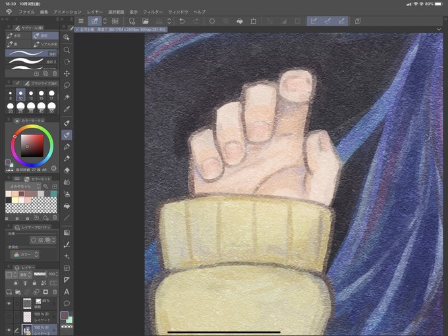Select the Eraser tool
Viewport: 448px width, 336px height.
[67, 170]
